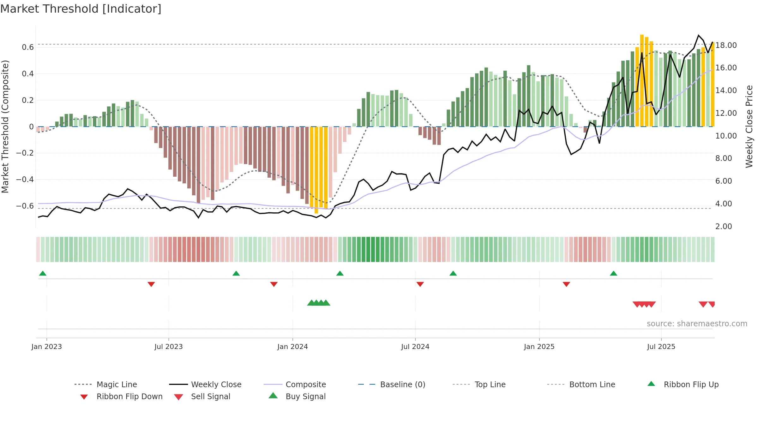Click the Jan 2024 x-axis label

point(293,347)
